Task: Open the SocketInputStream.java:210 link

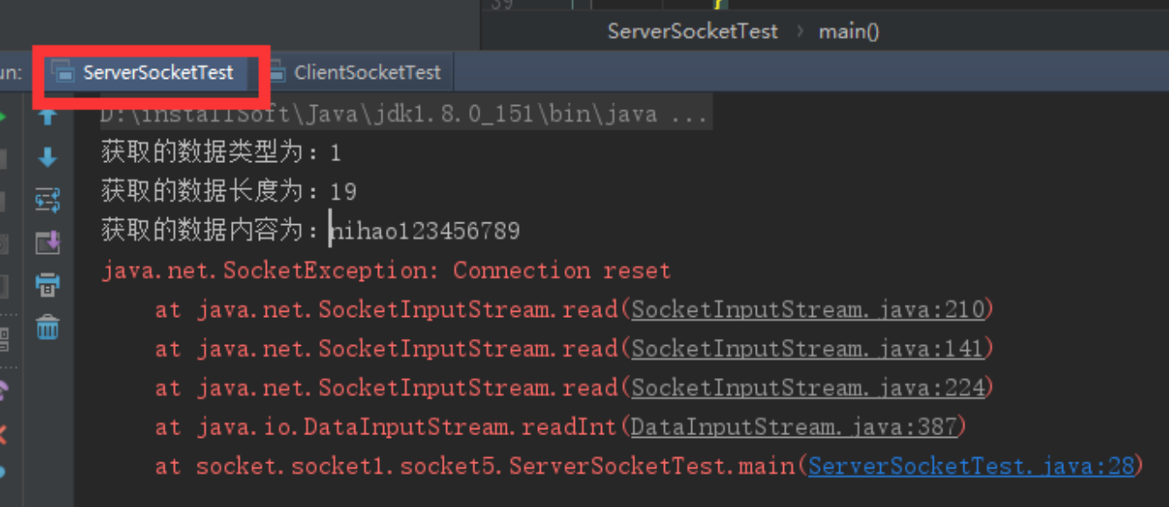Action: (x=808, y=310)
